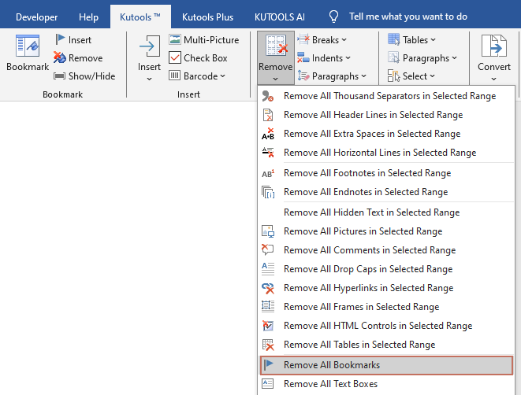Screen dimensions: 521x395
Task: Click the Multi-Picture insert icon
Action: tap(175, 40)
